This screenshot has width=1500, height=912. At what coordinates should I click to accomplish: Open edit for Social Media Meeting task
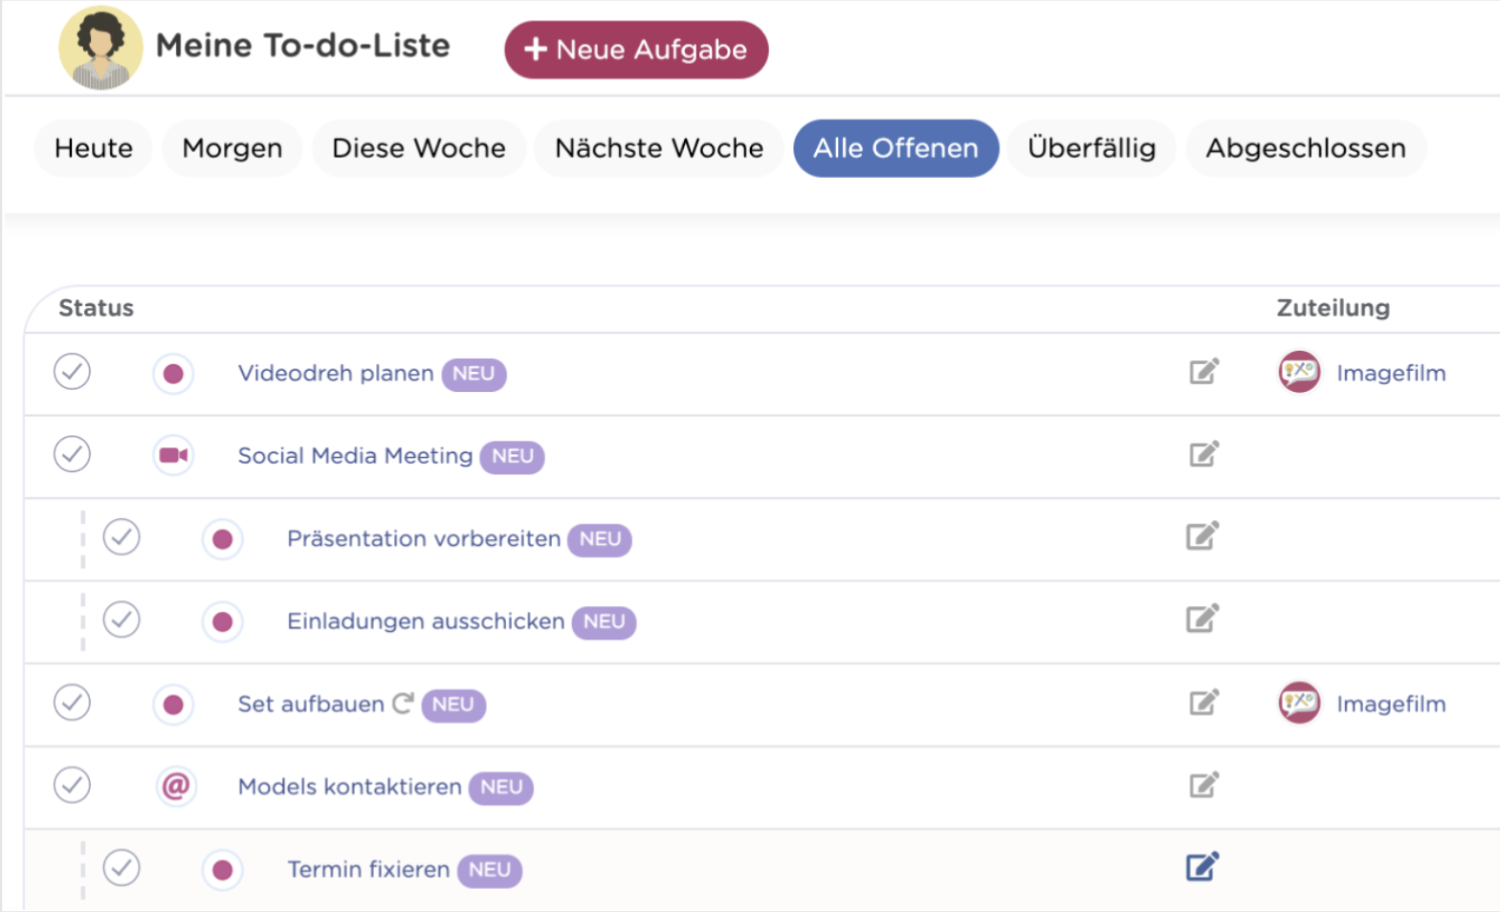(x=1203, y=454)
